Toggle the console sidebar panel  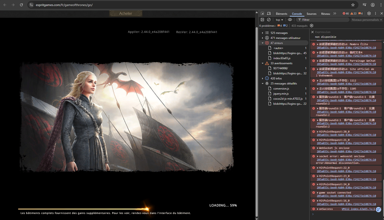262,20
